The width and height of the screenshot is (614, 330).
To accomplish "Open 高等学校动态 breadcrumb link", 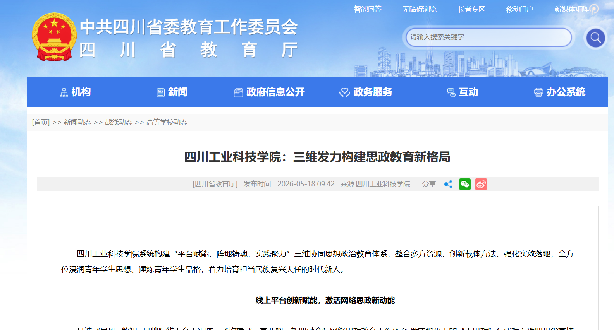I will click(x=167, y=122).
